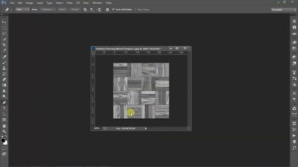Viewport: 298px width, 167px height.
Task: Open the Info panel icon
Action: click(x=294, y=27)
